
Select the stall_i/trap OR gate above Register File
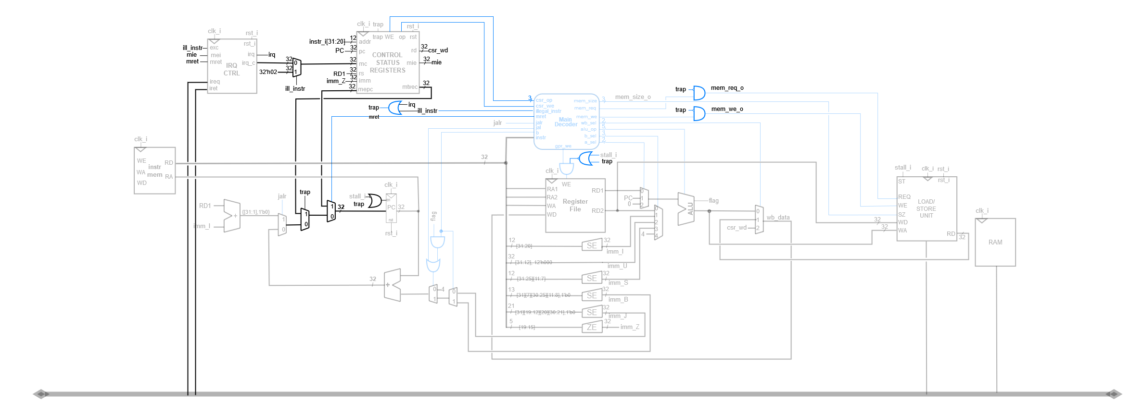[x=585, y=159]
